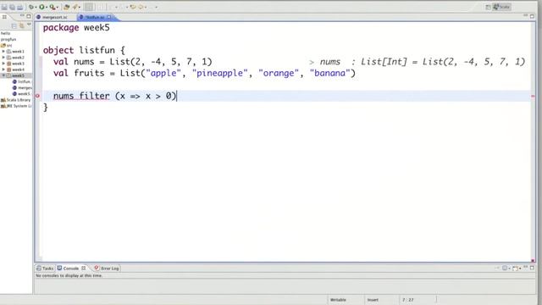
Task: Minimize the editor area
Action: [525, 15]
